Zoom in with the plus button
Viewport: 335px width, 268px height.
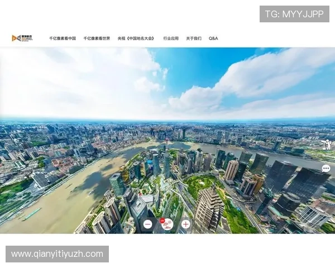coord(186,224)
